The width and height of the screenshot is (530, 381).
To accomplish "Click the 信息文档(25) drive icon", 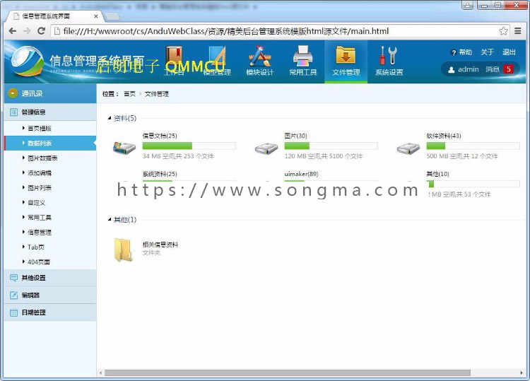I will (124, 148).
